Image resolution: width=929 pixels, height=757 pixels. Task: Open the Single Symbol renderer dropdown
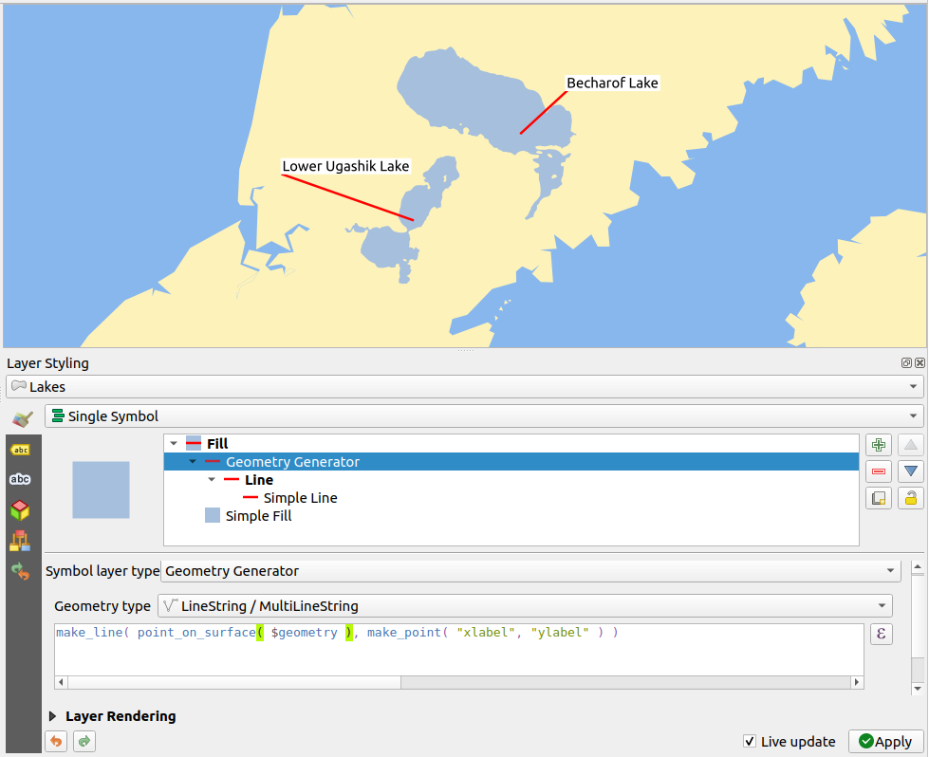click(484, 416)
